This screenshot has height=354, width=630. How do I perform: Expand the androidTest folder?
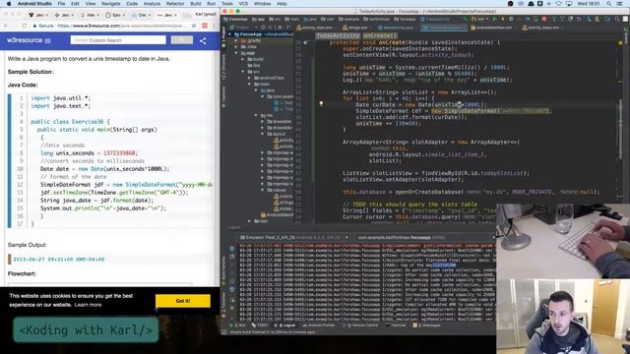point(249,78)
